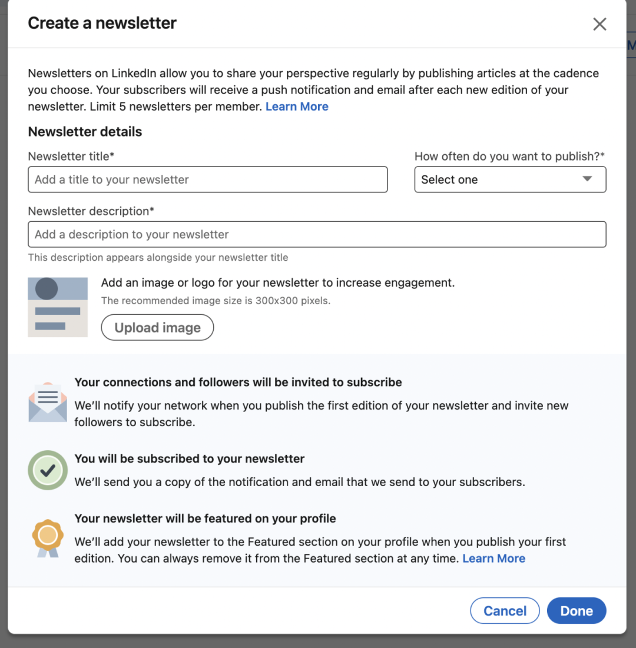Click the "Newsletter details" section heading
This screenshot has width=636, height=648.
click(85, 132)
